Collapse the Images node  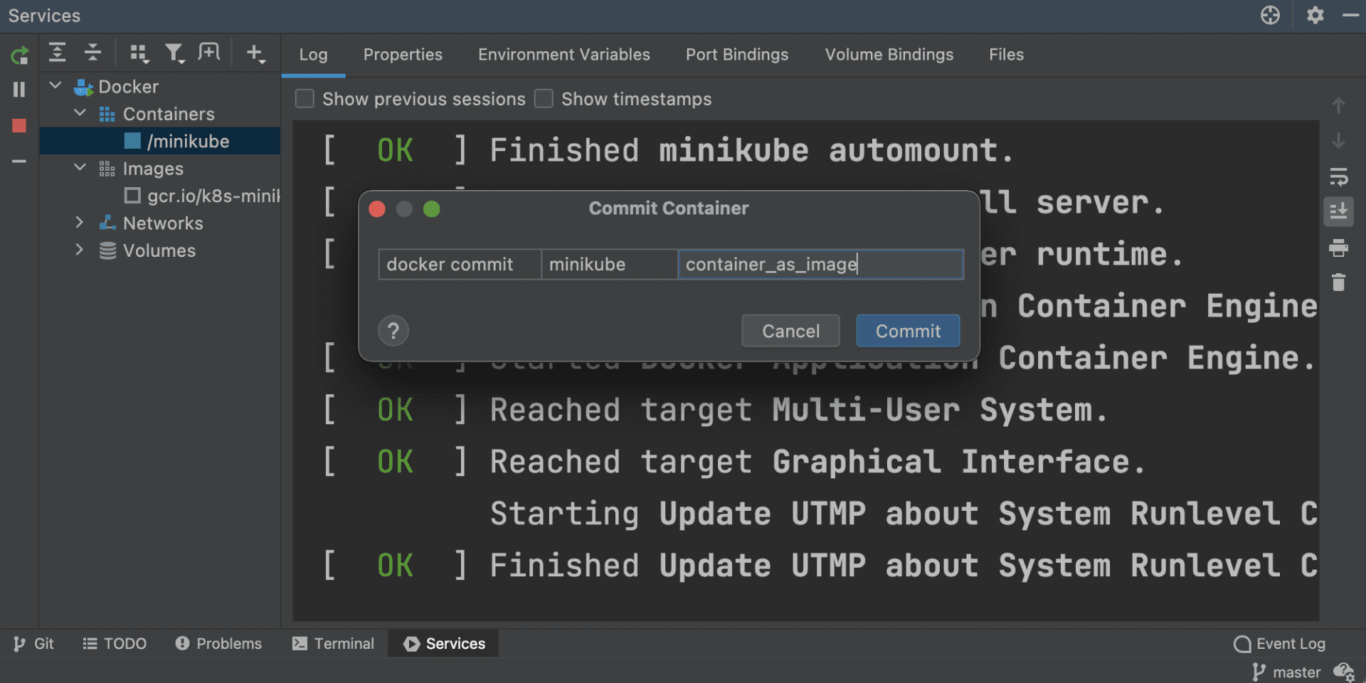pyautogui.click(x=80, y=168)
